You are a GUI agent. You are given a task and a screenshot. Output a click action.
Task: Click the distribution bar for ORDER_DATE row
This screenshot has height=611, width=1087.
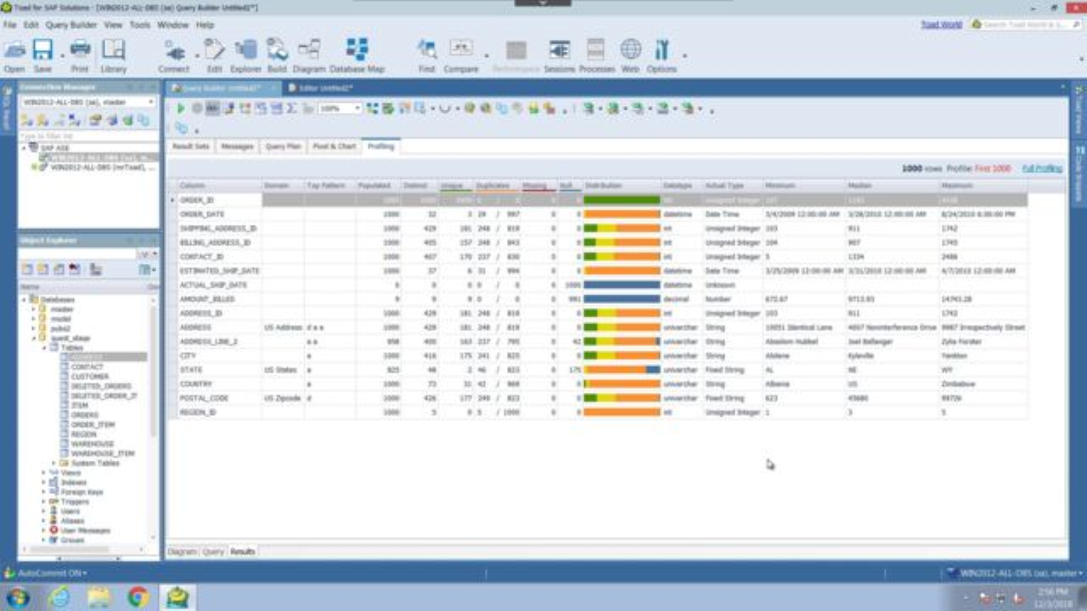(622, 215)
